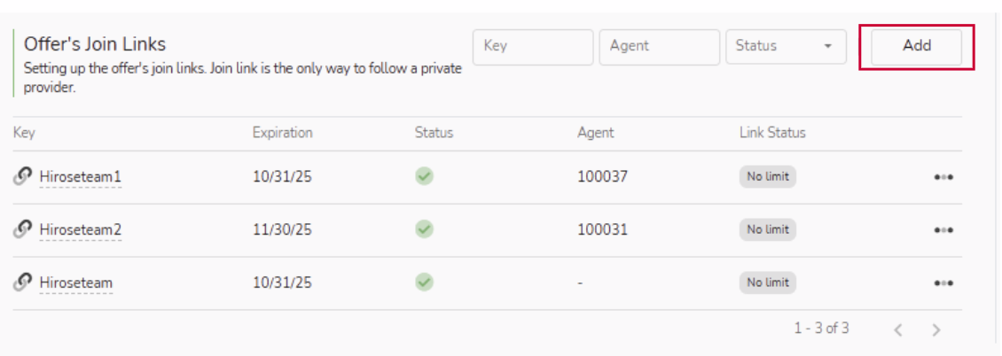Go to the next page of links
The image size is (1002, 356).
[x=935, y=329]
